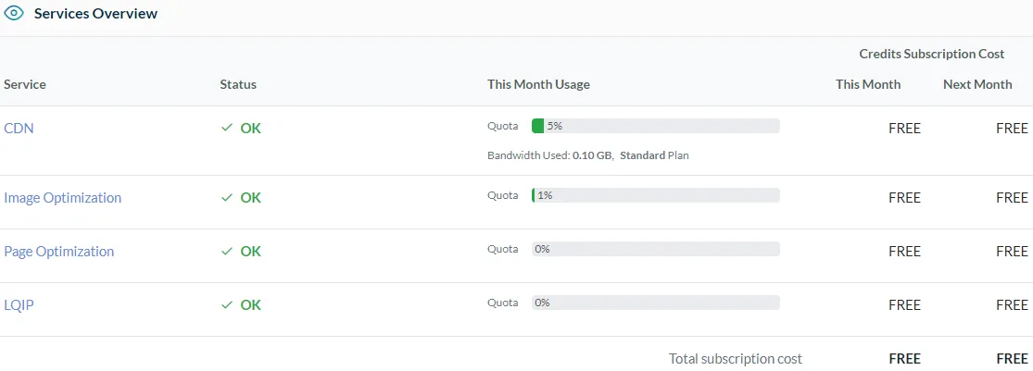The height and width of the screenshot is (371, 1033).
Task: Open the LQIP service link
Action: click(x=19, y=305)
